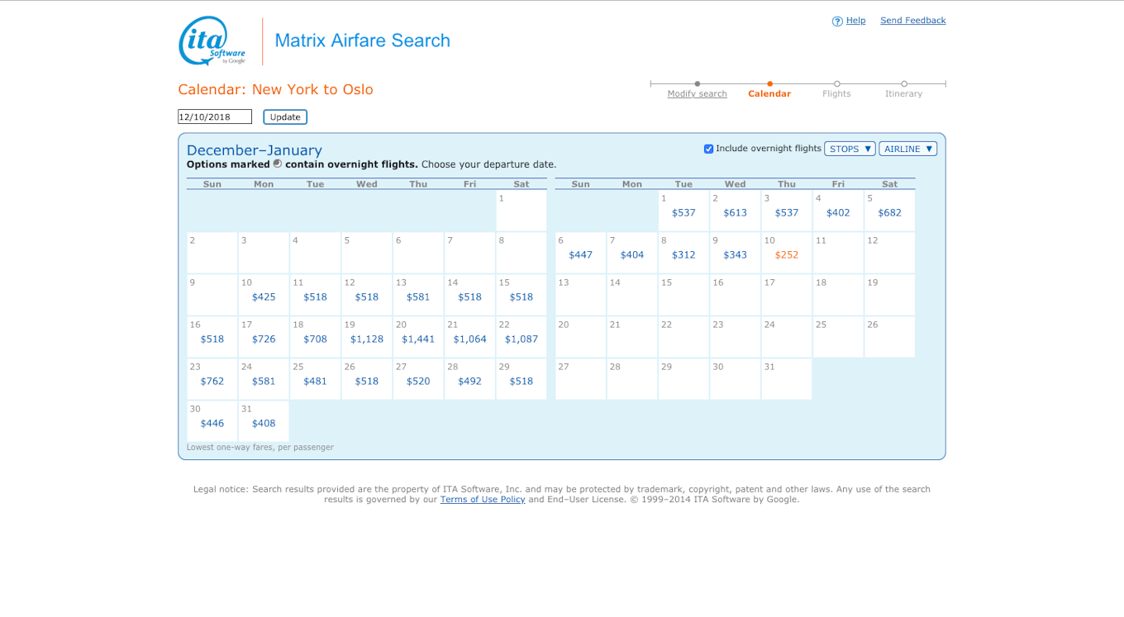
Task: Select the $447 fare on January 6
Action: pos(580,254)
